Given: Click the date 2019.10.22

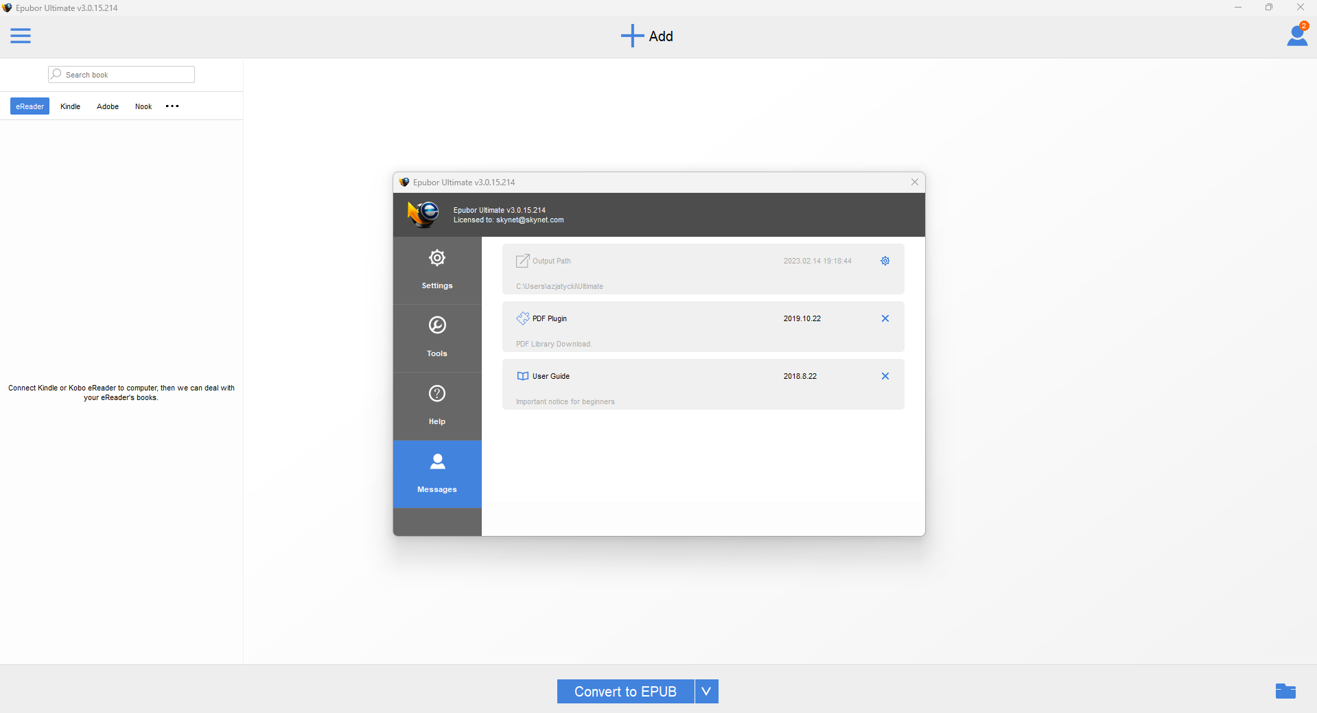Looking at the screenshot, I should [x=802, y=318].
